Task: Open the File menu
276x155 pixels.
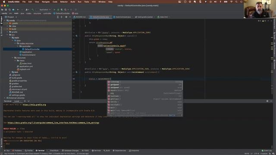Action: 24,2
